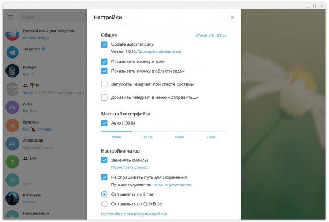Open Юленька's chat avatar
Screen dimensions: 329x222
[x=13, y=198]
